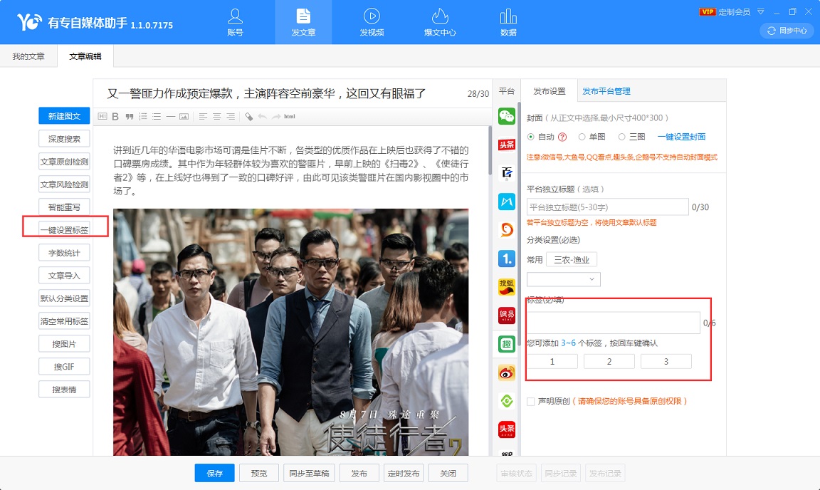Insert a blockquote using the quote icon
Viewport: 820px width, 490px height.
pos(129,116)
